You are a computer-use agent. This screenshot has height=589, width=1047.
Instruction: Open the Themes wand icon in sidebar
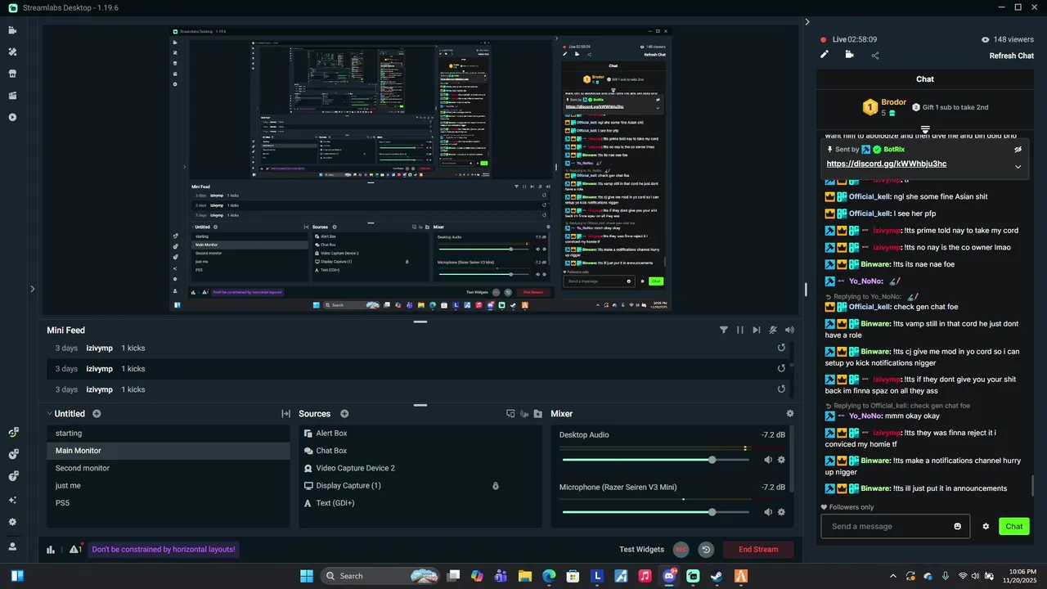point(12,52)
